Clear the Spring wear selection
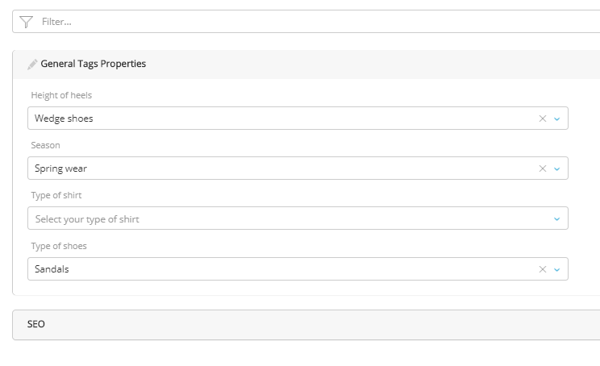600x366 pixels. click(543, 168)
